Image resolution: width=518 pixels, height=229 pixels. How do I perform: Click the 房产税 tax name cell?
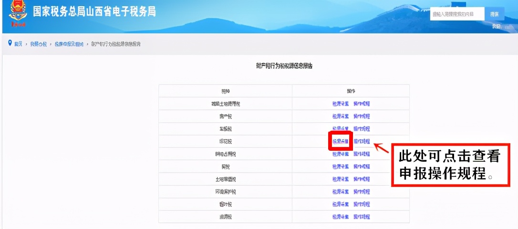[225, 116]
